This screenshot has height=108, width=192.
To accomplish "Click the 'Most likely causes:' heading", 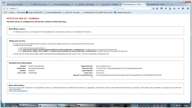I will 17,29.
